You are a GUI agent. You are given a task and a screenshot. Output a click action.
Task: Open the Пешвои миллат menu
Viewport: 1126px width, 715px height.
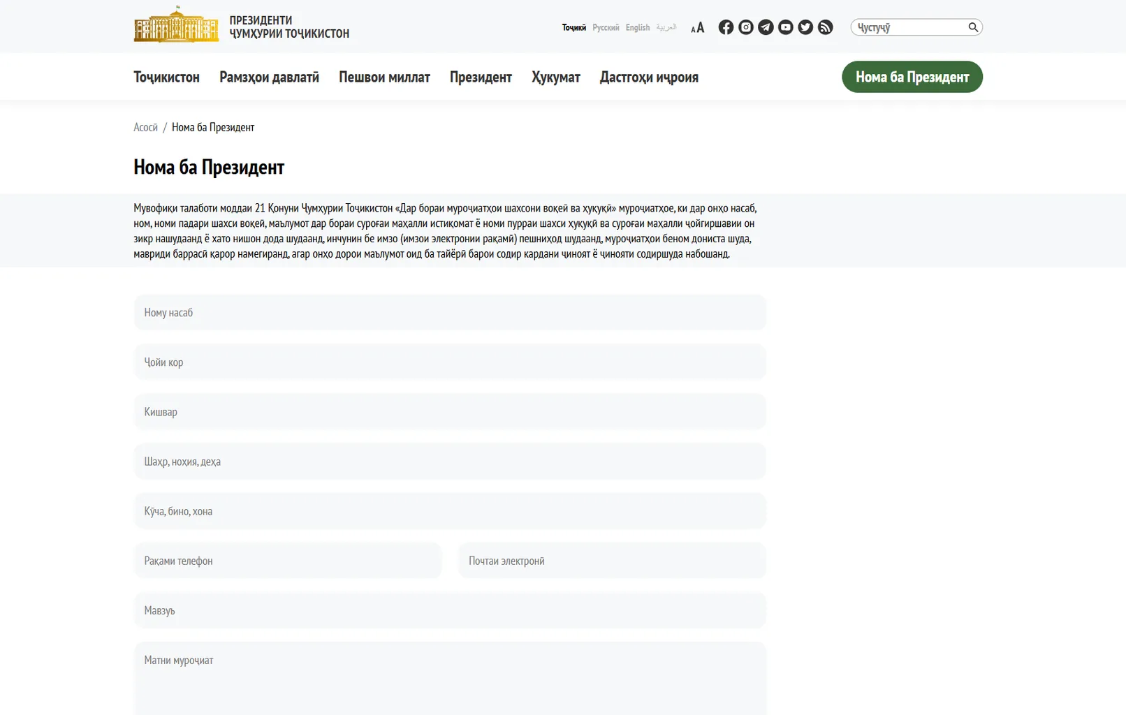click(x=384, y=77)
